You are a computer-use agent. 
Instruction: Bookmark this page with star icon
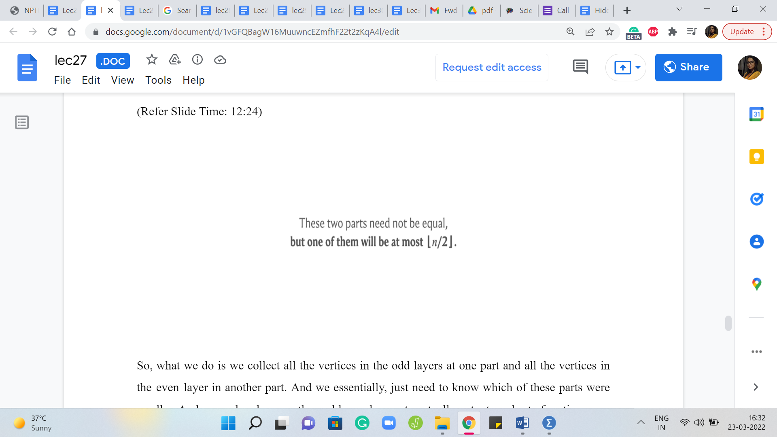click(x=609, y=32)
